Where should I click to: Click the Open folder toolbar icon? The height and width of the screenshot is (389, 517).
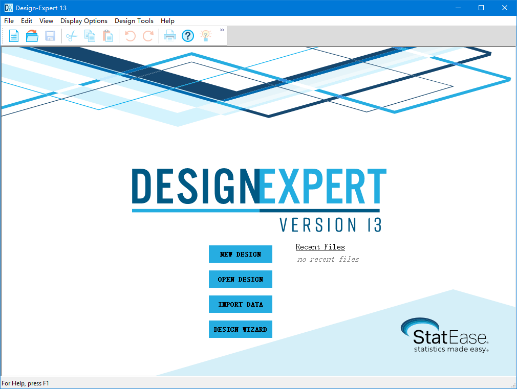(32, 36)
